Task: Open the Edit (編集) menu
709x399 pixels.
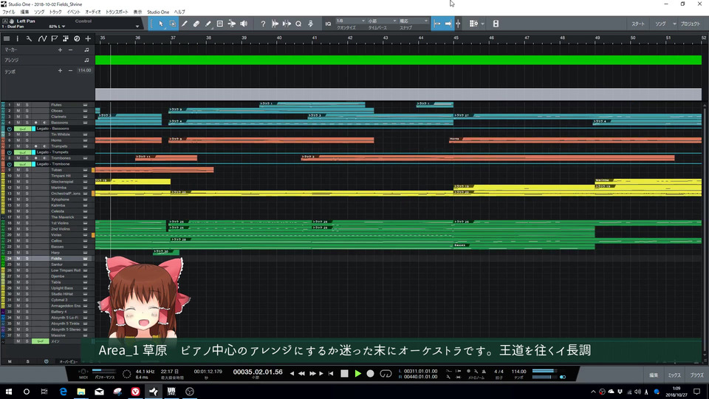Action: pyautogui.click(x=24, y=13)
